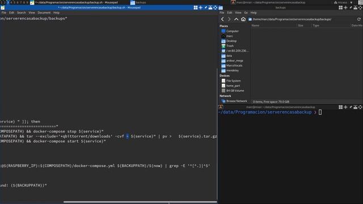Open Browse Network in sidebar
363x204 pixels.
[x=234, y=101]
